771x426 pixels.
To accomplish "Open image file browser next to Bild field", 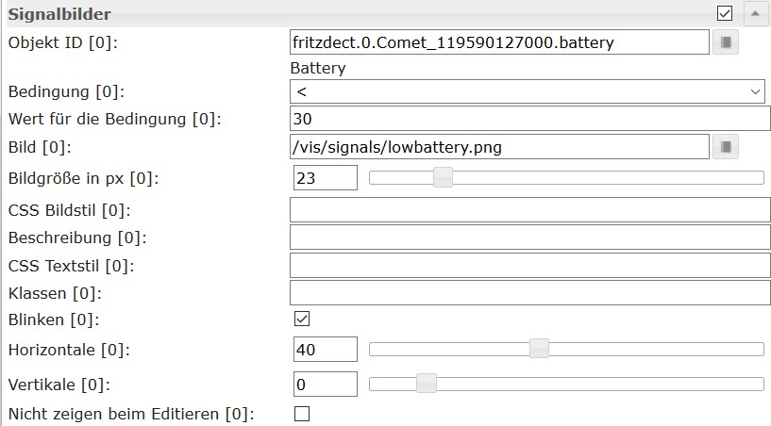I will click(x=725, y=146).
